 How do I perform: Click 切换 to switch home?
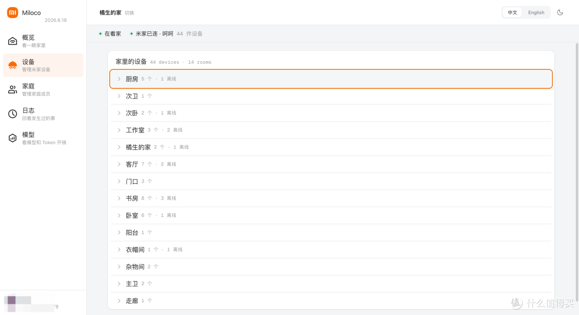[x=129, y=13]
